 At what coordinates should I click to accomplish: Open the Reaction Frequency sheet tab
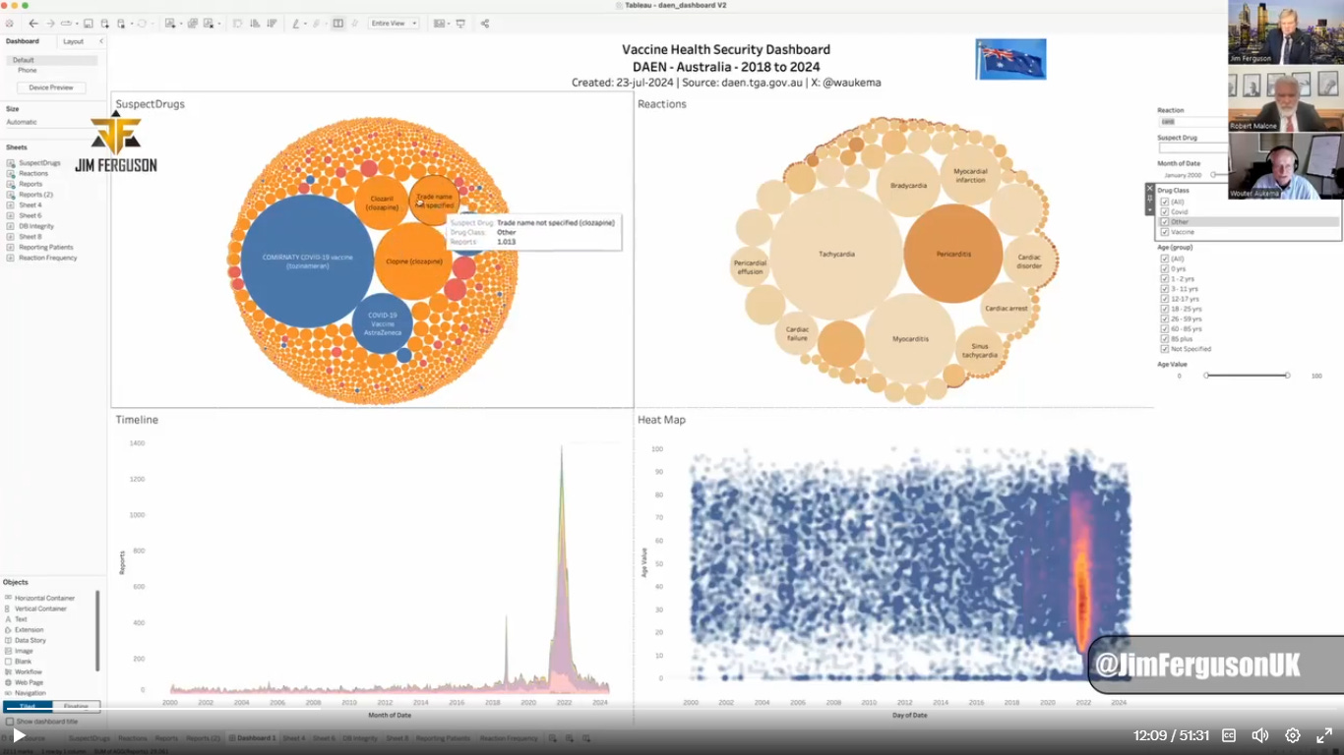pos(509,737)
